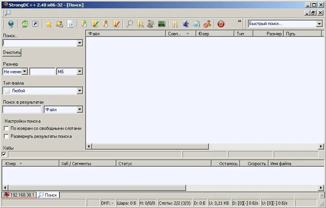Enable 'По юзерам со свободными слотами' checkbox
The height and width of the screenshot is (208, 326).
point(6,128)
